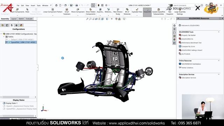
Task: Pin the menu bar with the pushpin
Action: (50, 6)
